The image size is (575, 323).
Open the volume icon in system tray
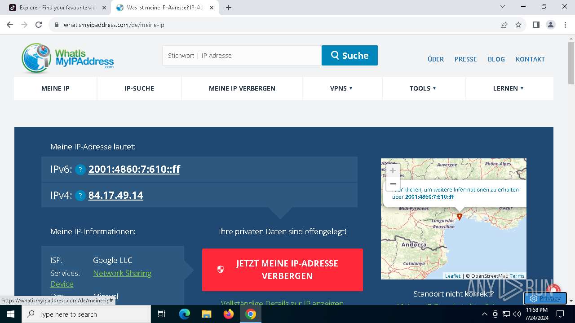point(517,314)
